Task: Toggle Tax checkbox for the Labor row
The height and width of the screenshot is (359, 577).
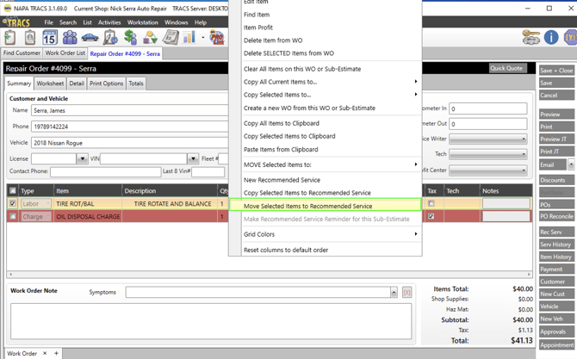Action: pyautogui.click(x=431, y=203)
